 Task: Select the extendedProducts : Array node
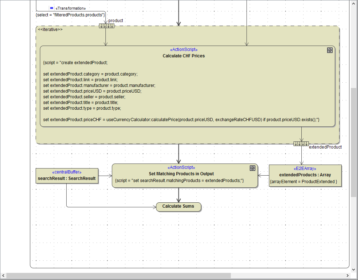(305, 175)
